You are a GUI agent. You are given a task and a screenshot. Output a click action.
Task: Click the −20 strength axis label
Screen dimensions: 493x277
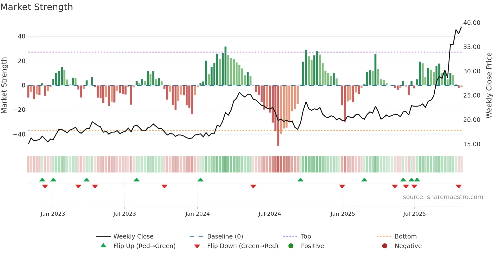click(x=19, y=110)
